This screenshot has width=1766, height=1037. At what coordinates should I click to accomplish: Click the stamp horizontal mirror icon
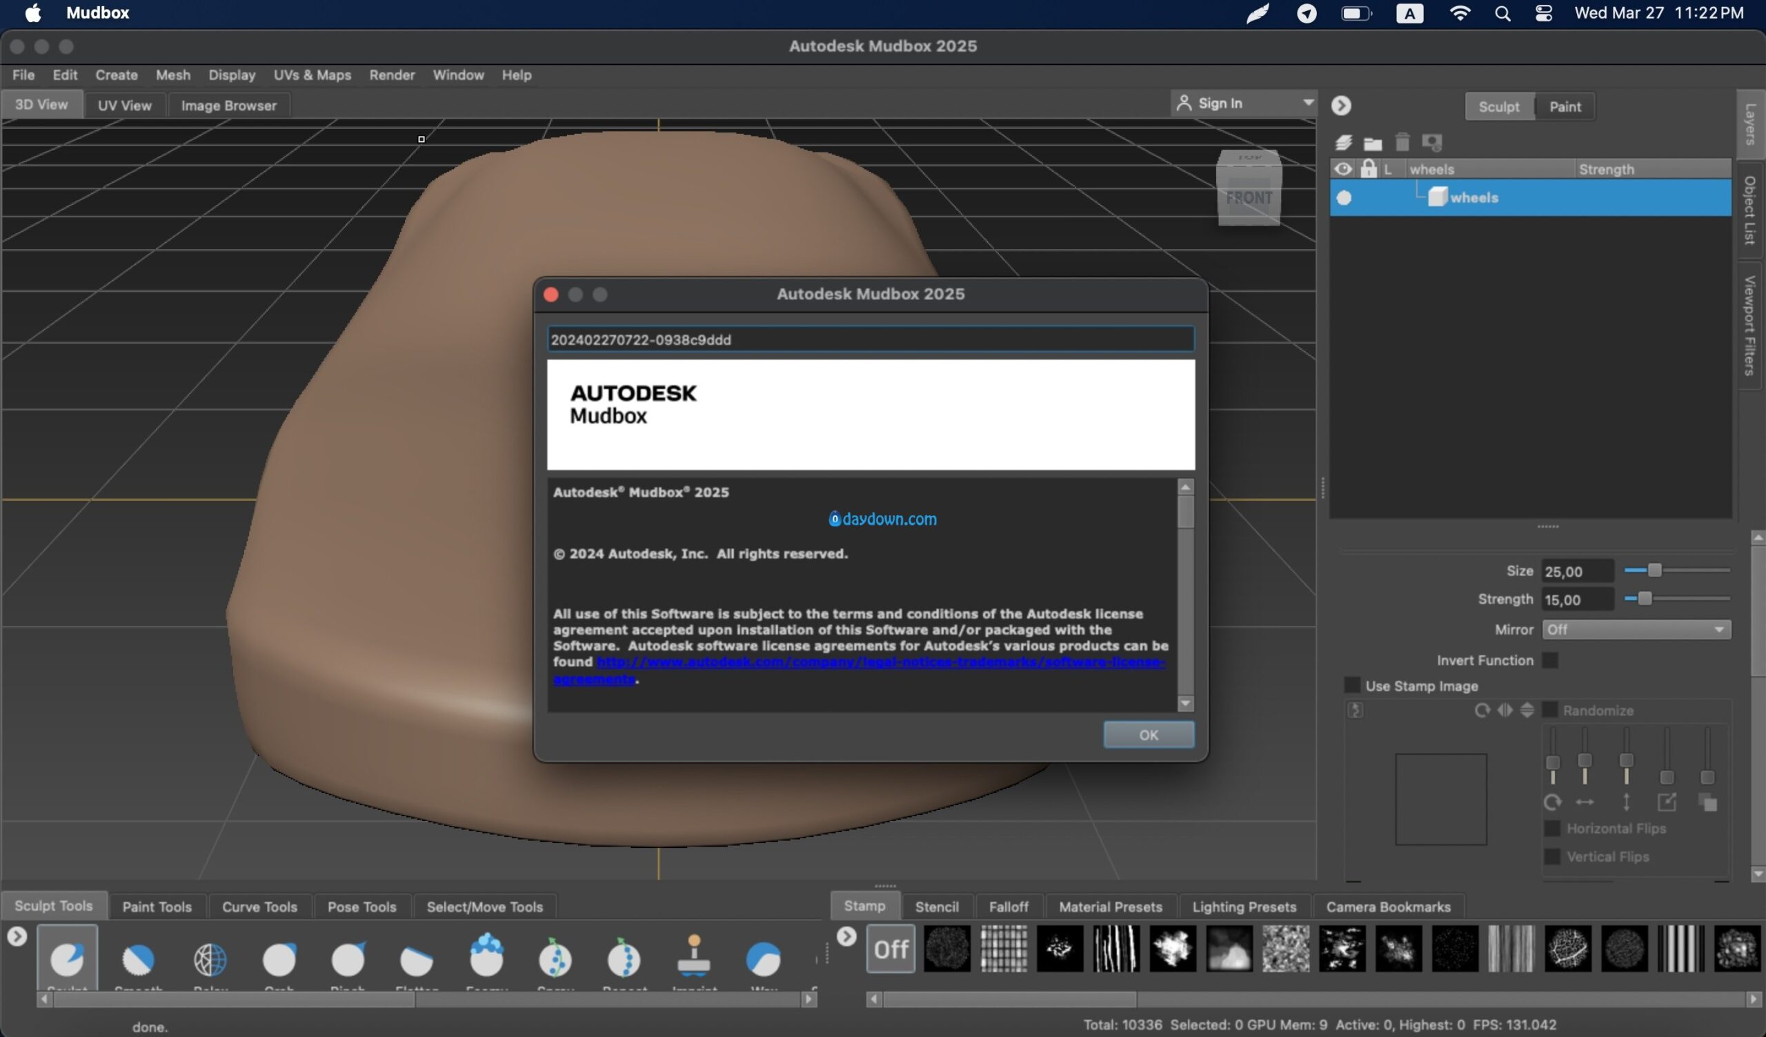pyautogui.click(x=1505, y=711)
